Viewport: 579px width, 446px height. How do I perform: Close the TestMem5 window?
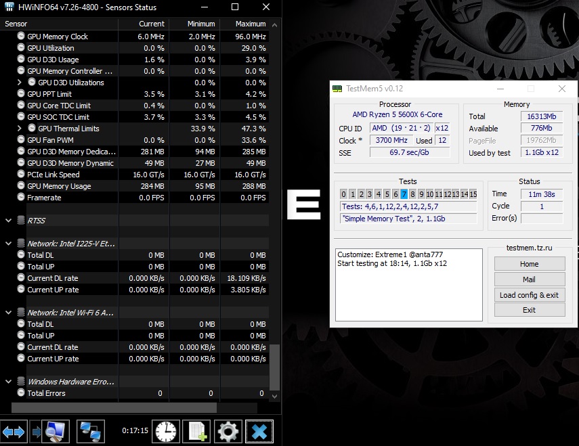click(x=562, y=89)
